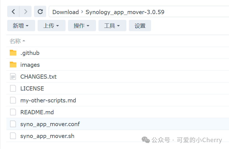
Task: Select the CHANGES.txt file name
Action: pyautogui.click(x=38, y=77)
